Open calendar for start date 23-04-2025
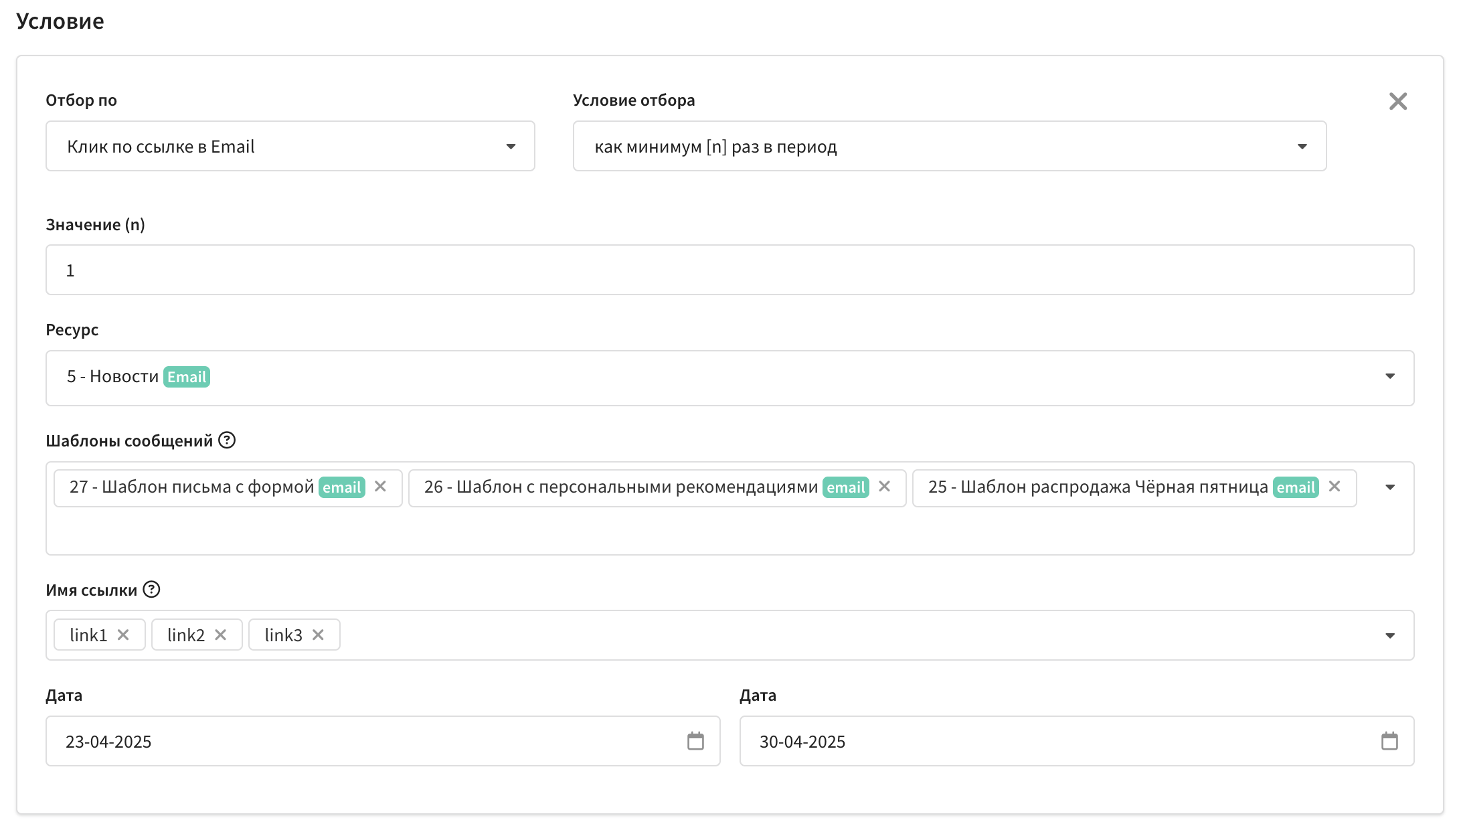This screenshot has width=1459, height=830. (695, 741)
